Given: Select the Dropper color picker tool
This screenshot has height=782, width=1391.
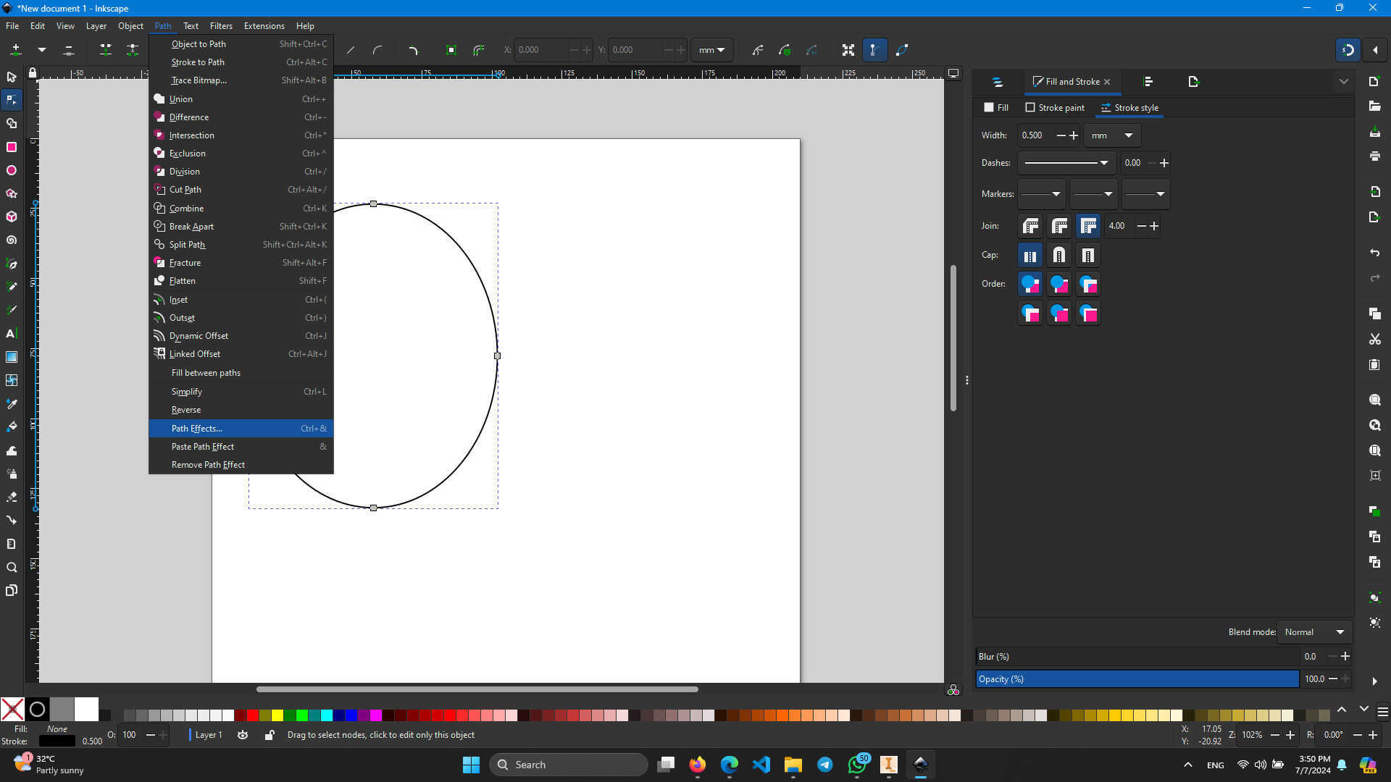Looking at the screenshot, I should (x=12, y=403).
